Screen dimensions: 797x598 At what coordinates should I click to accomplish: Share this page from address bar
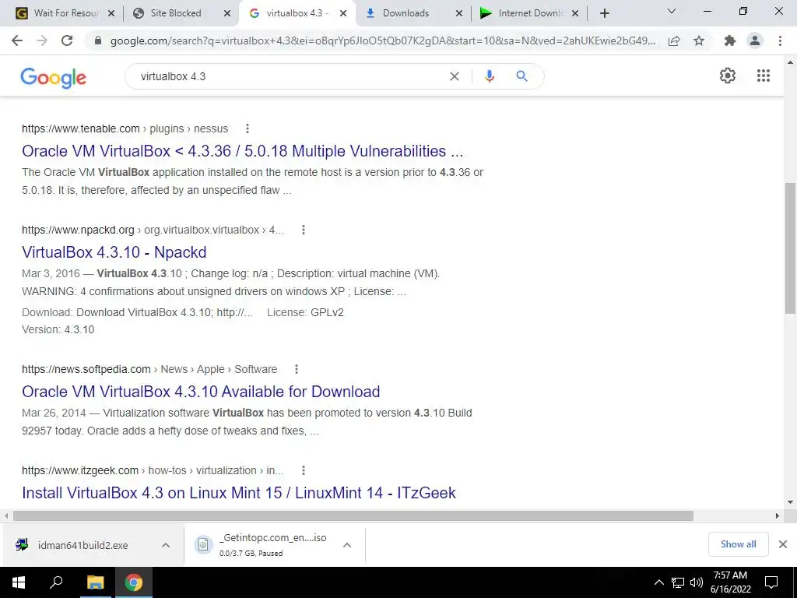coord(674,40)
